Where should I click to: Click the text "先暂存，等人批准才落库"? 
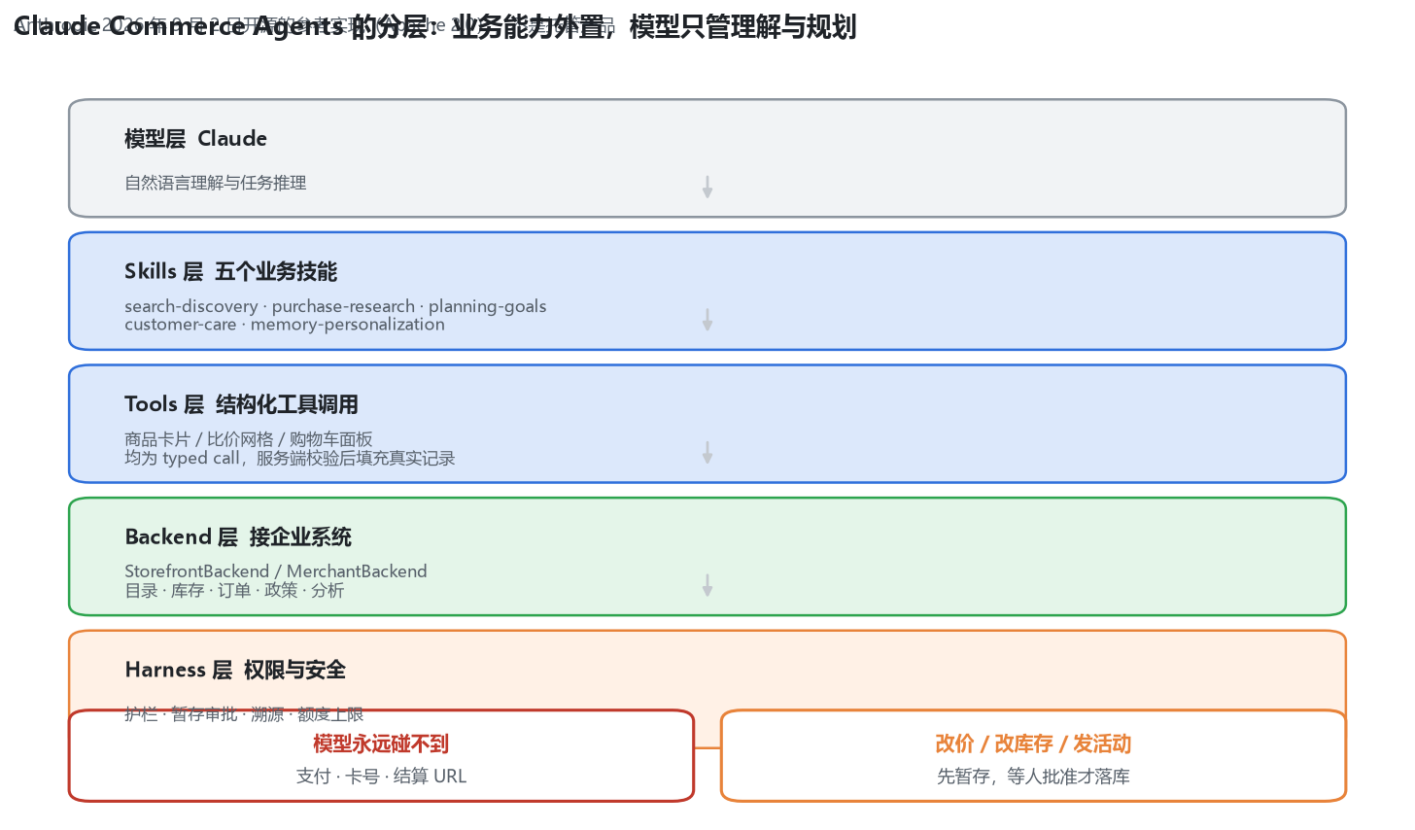click(x=1033, y=777)
